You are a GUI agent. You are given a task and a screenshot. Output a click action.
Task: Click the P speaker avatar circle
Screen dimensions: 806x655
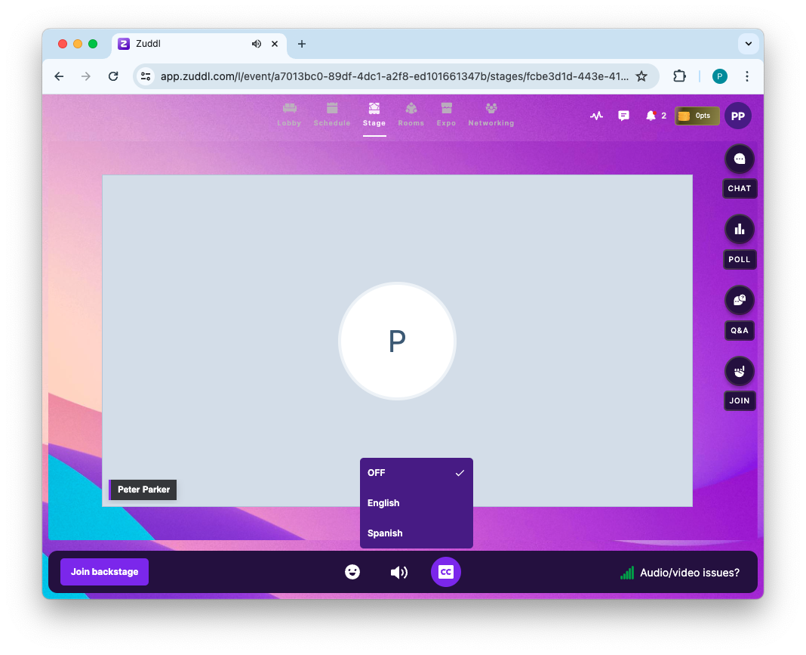coord(398,341)
